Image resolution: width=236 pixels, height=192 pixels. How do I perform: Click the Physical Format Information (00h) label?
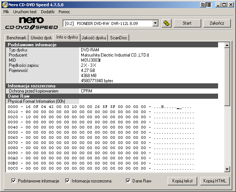(x=36, y=101)
